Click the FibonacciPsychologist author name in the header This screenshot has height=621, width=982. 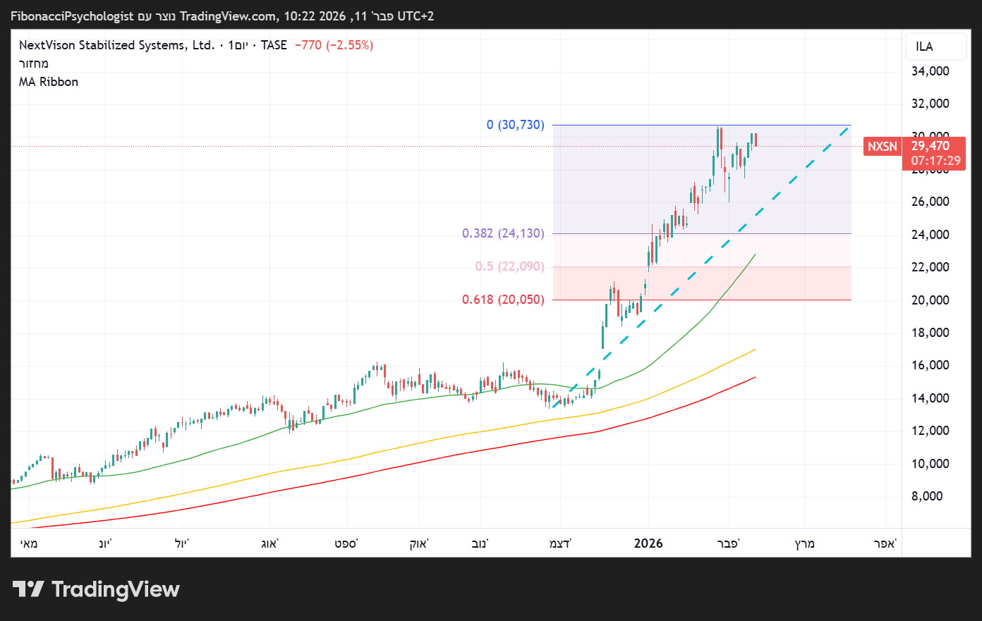coord(72,16)
